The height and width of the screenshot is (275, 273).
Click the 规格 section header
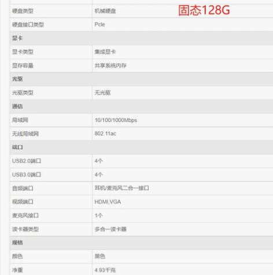pyautogui.click(x=142, y=243)
